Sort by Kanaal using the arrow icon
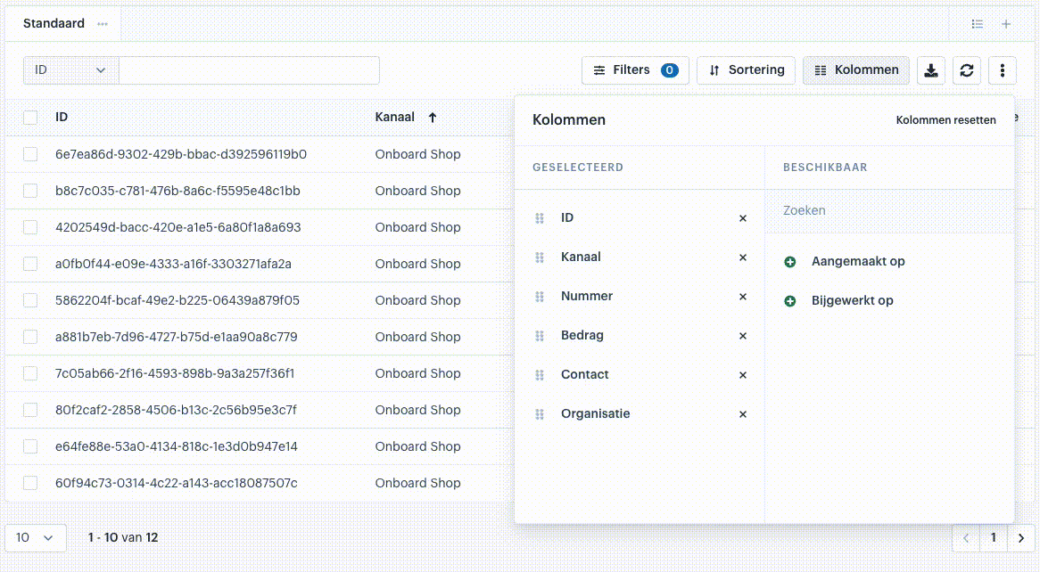This screenshot has width=1040, height=572. pos(433,118)
